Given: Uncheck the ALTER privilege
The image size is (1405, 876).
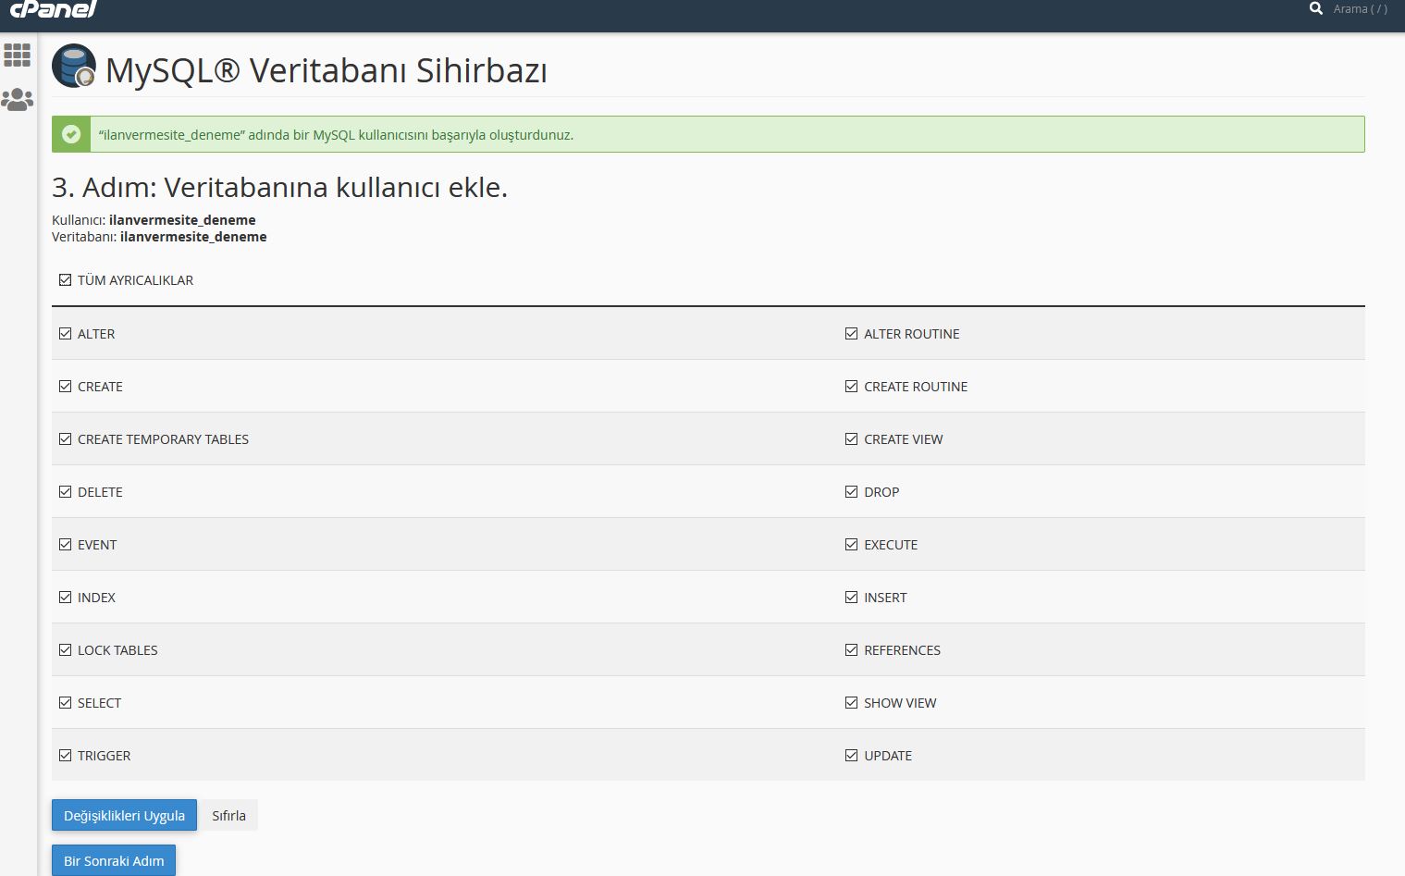Looking at the screenshot, I should click(65, 334).
